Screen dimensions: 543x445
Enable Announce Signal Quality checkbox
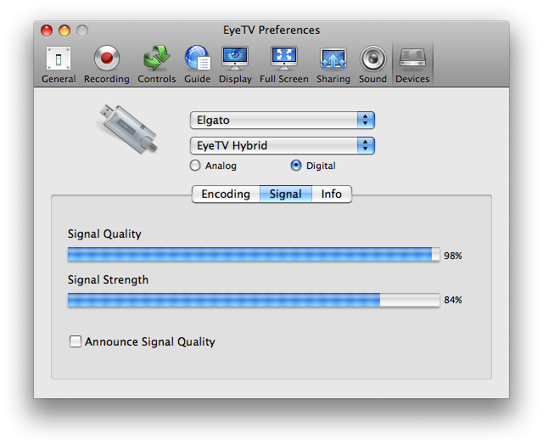76,341
